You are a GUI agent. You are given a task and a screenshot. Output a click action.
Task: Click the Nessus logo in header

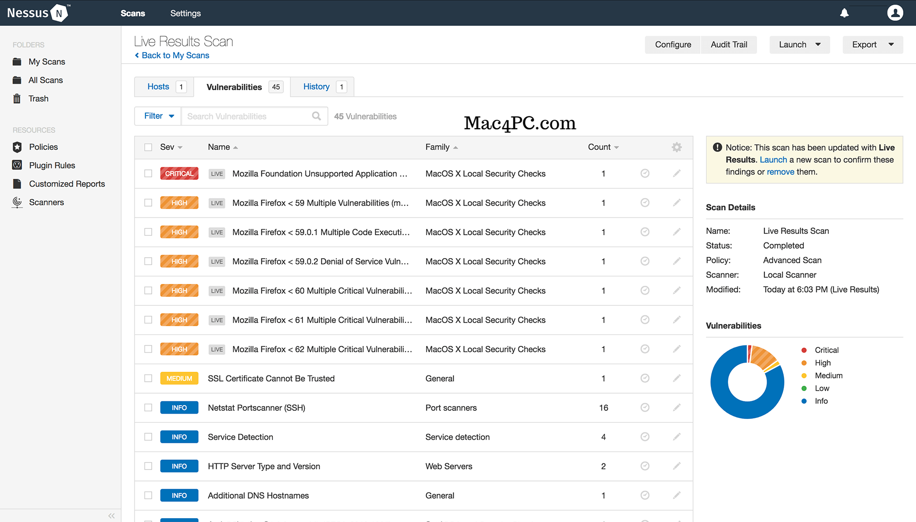[x=38, y=13]
